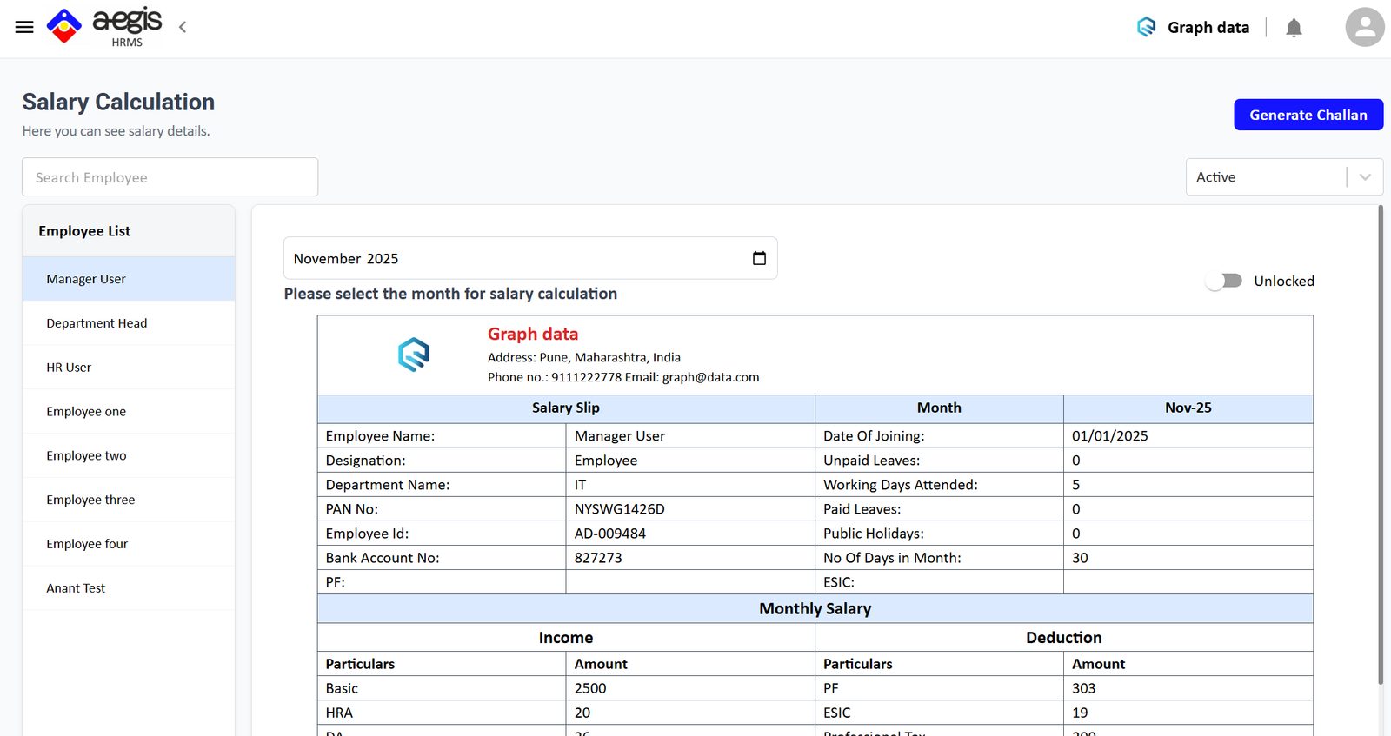Click the Graph data header text

[1208, 28]
